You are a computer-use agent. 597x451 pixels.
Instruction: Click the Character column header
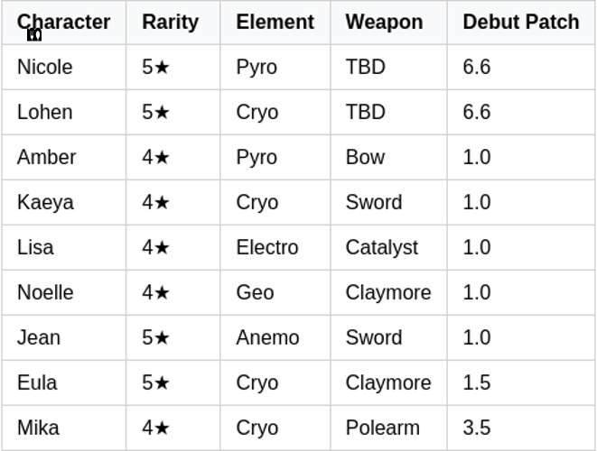63,22
